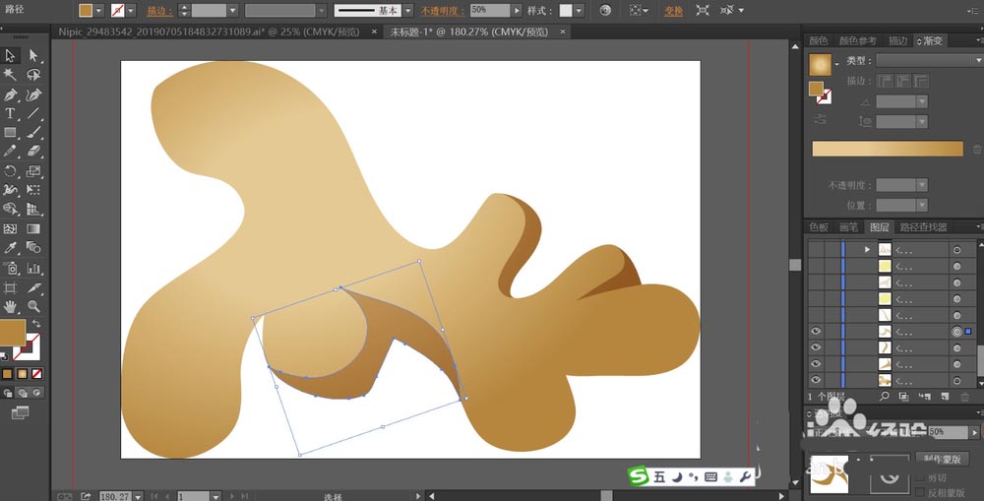The image size is (984, 501).
Task: Show the hidden top layer row with expand arrow
Action: 815,250
